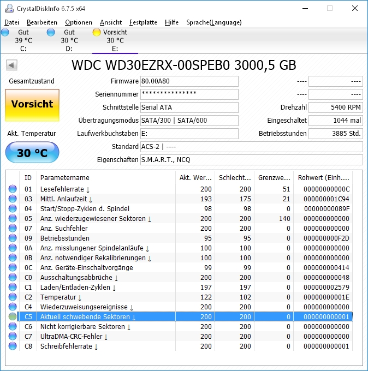Click the Grenzwe... column header
The width and height of the screenshot is (368, 371).
[x=274, y=178]
